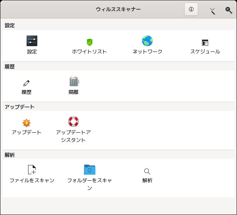Close the ウィルススキャナー window
Screen dimensions: 237x215
point(229,10)
